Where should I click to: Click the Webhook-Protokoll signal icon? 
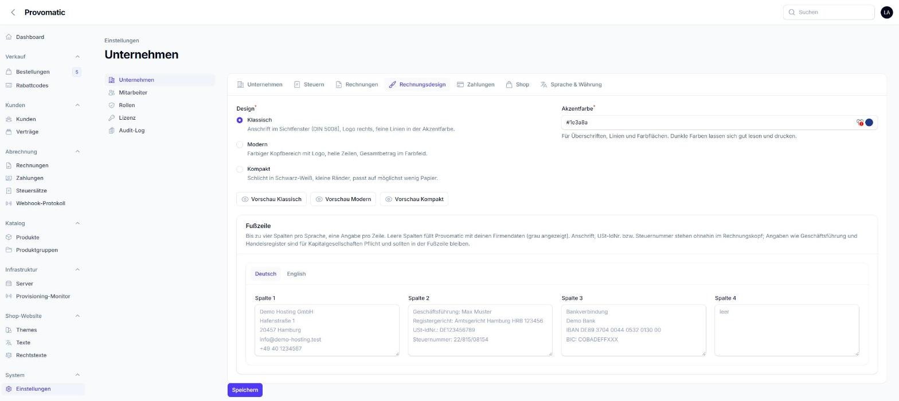tap(9, 203)
